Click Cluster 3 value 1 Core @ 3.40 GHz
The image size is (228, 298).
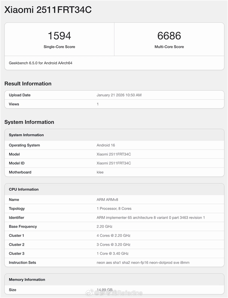[x=112, y=254]
